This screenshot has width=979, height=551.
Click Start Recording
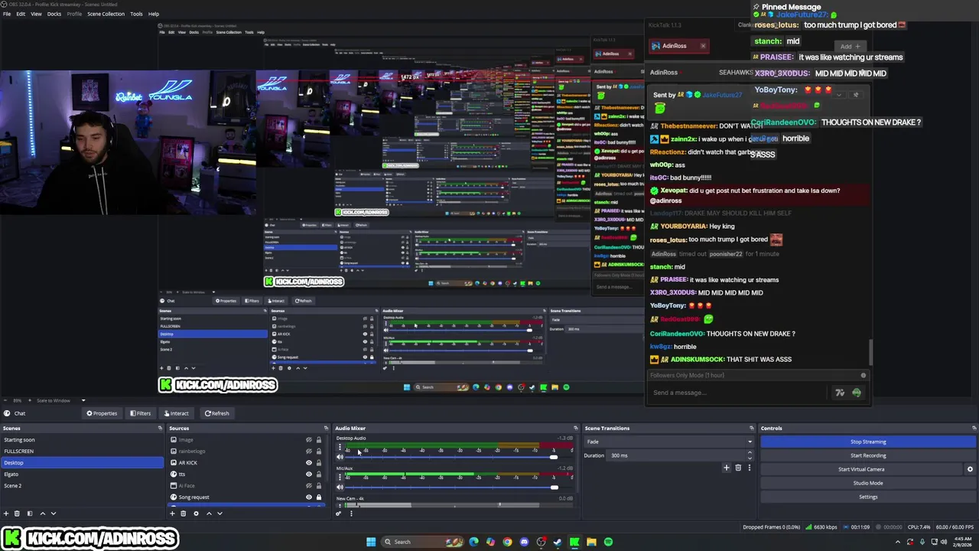[868, 455]
